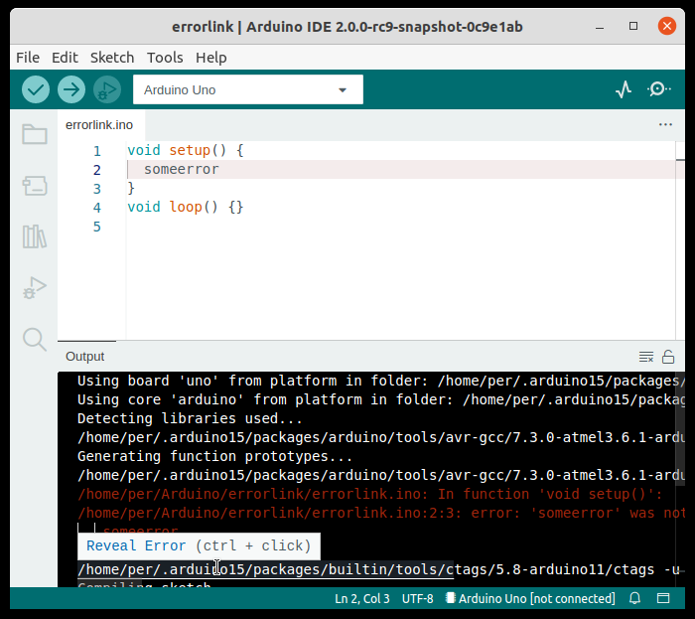Select the Output panel tab

pos(84,357)
